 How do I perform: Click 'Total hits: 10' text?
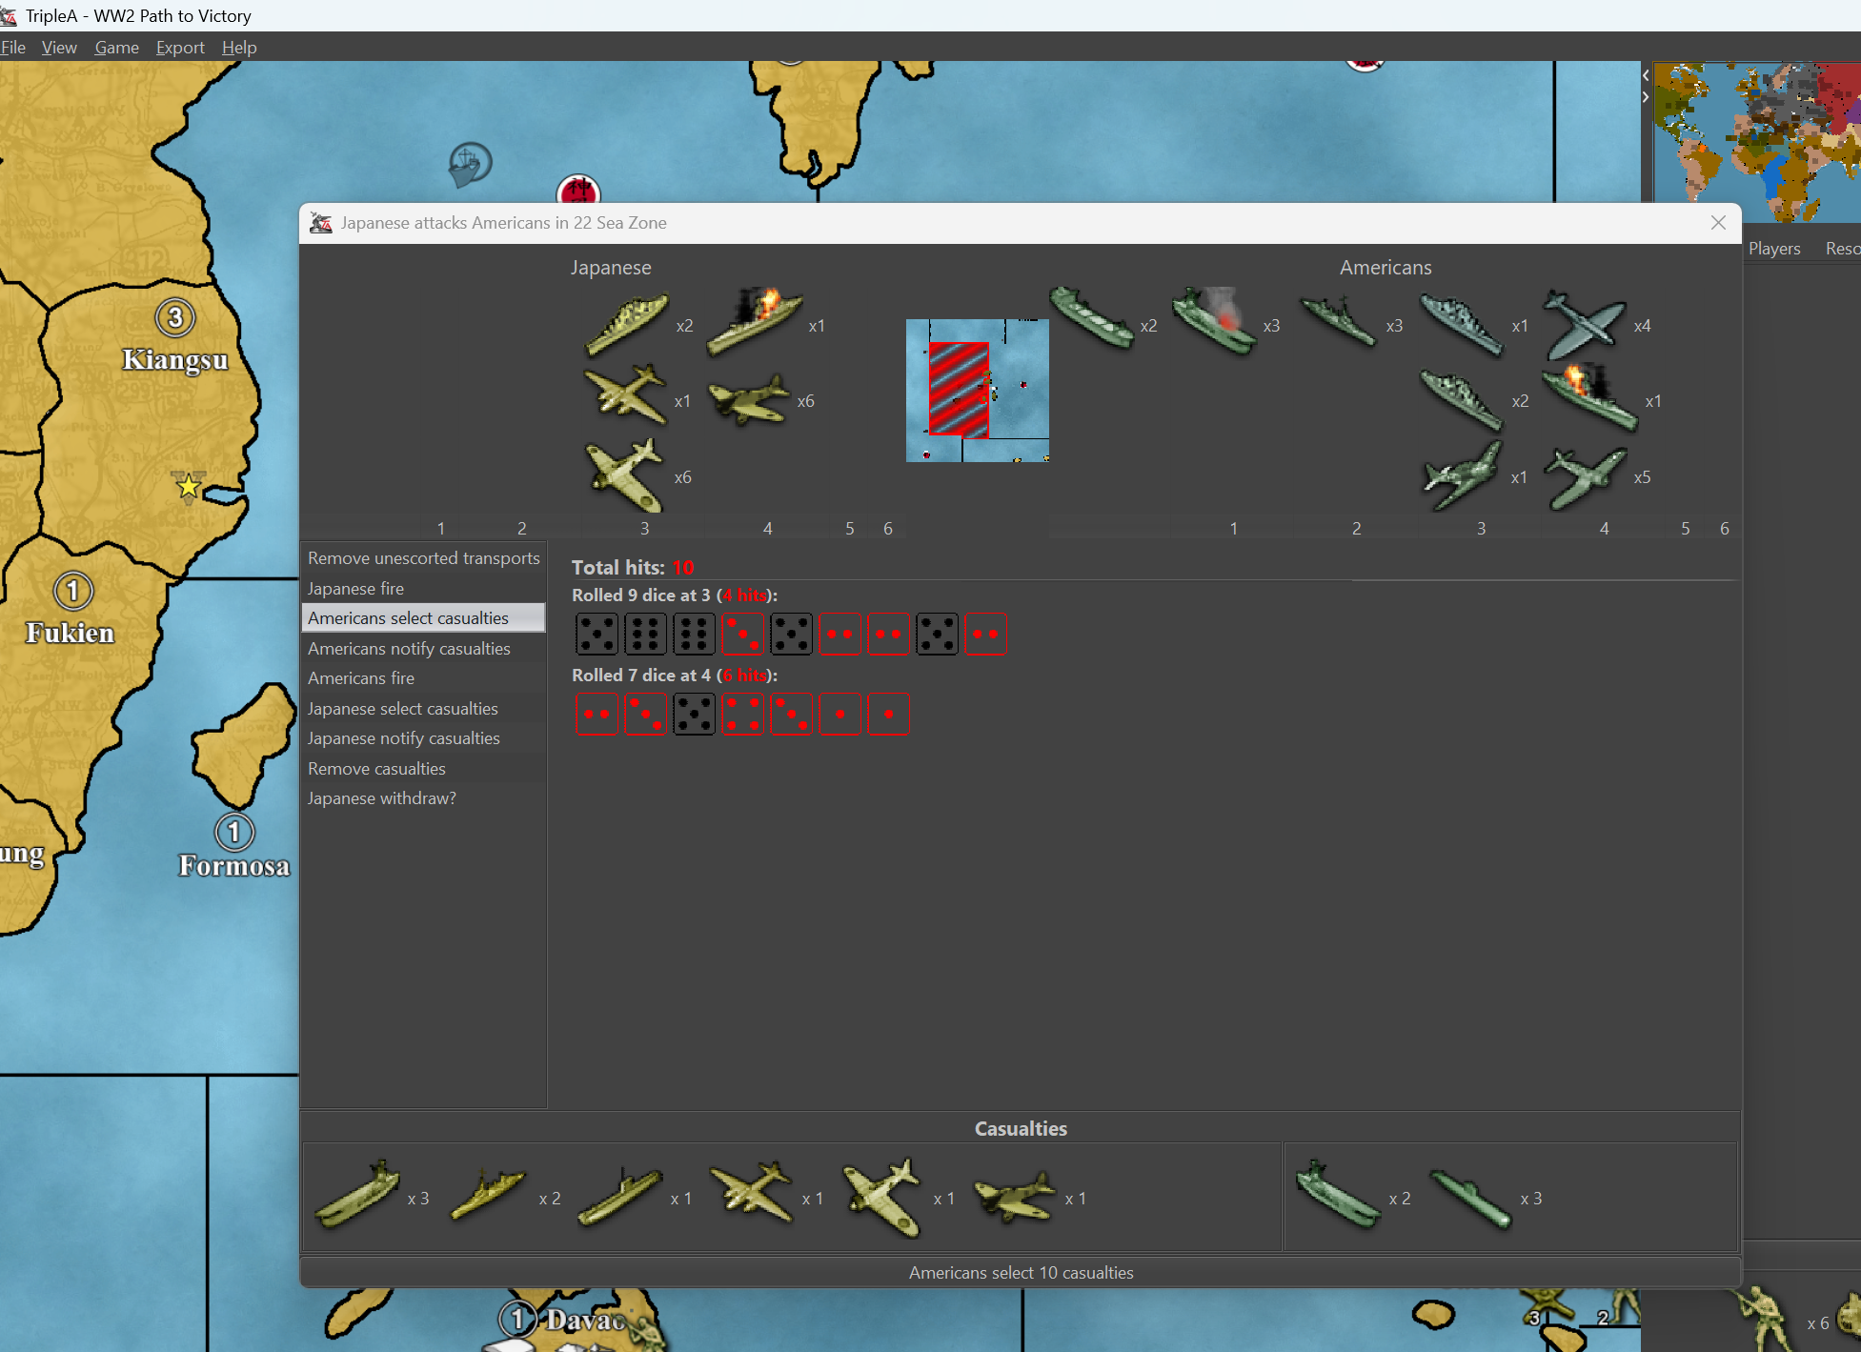pyautogui.click(x=633, y=568)
